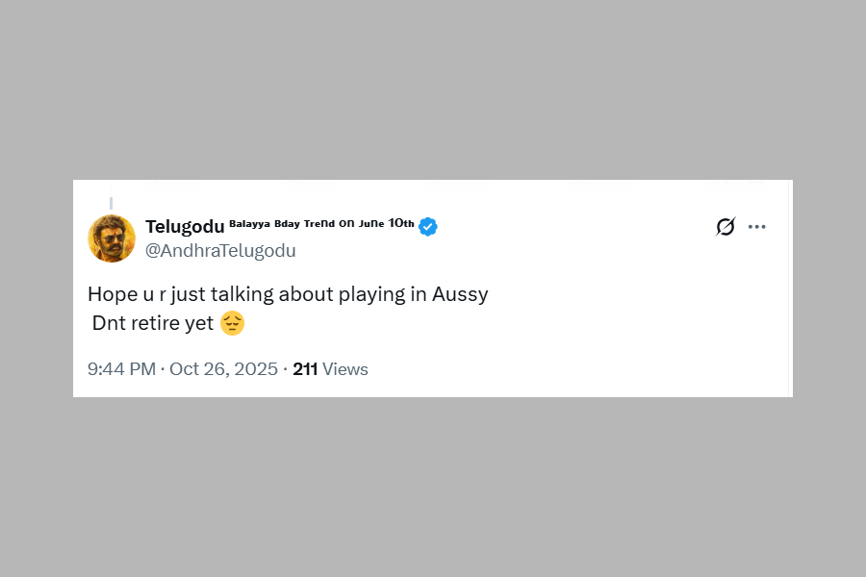Click the "Balayya Bday Trend" name text
The image size is (866, 577).
pos(282,223)
